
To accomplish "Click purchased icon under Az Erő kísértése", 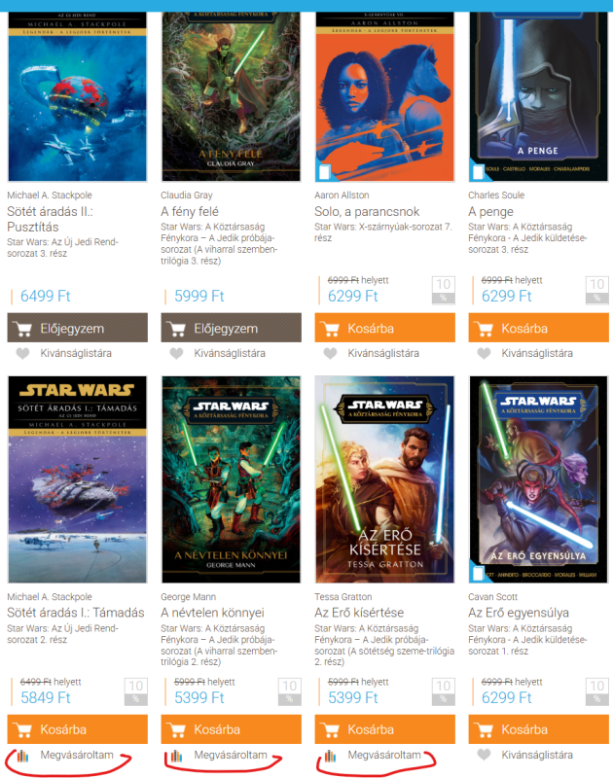I will pyautogui.click(x=331, y=756).
